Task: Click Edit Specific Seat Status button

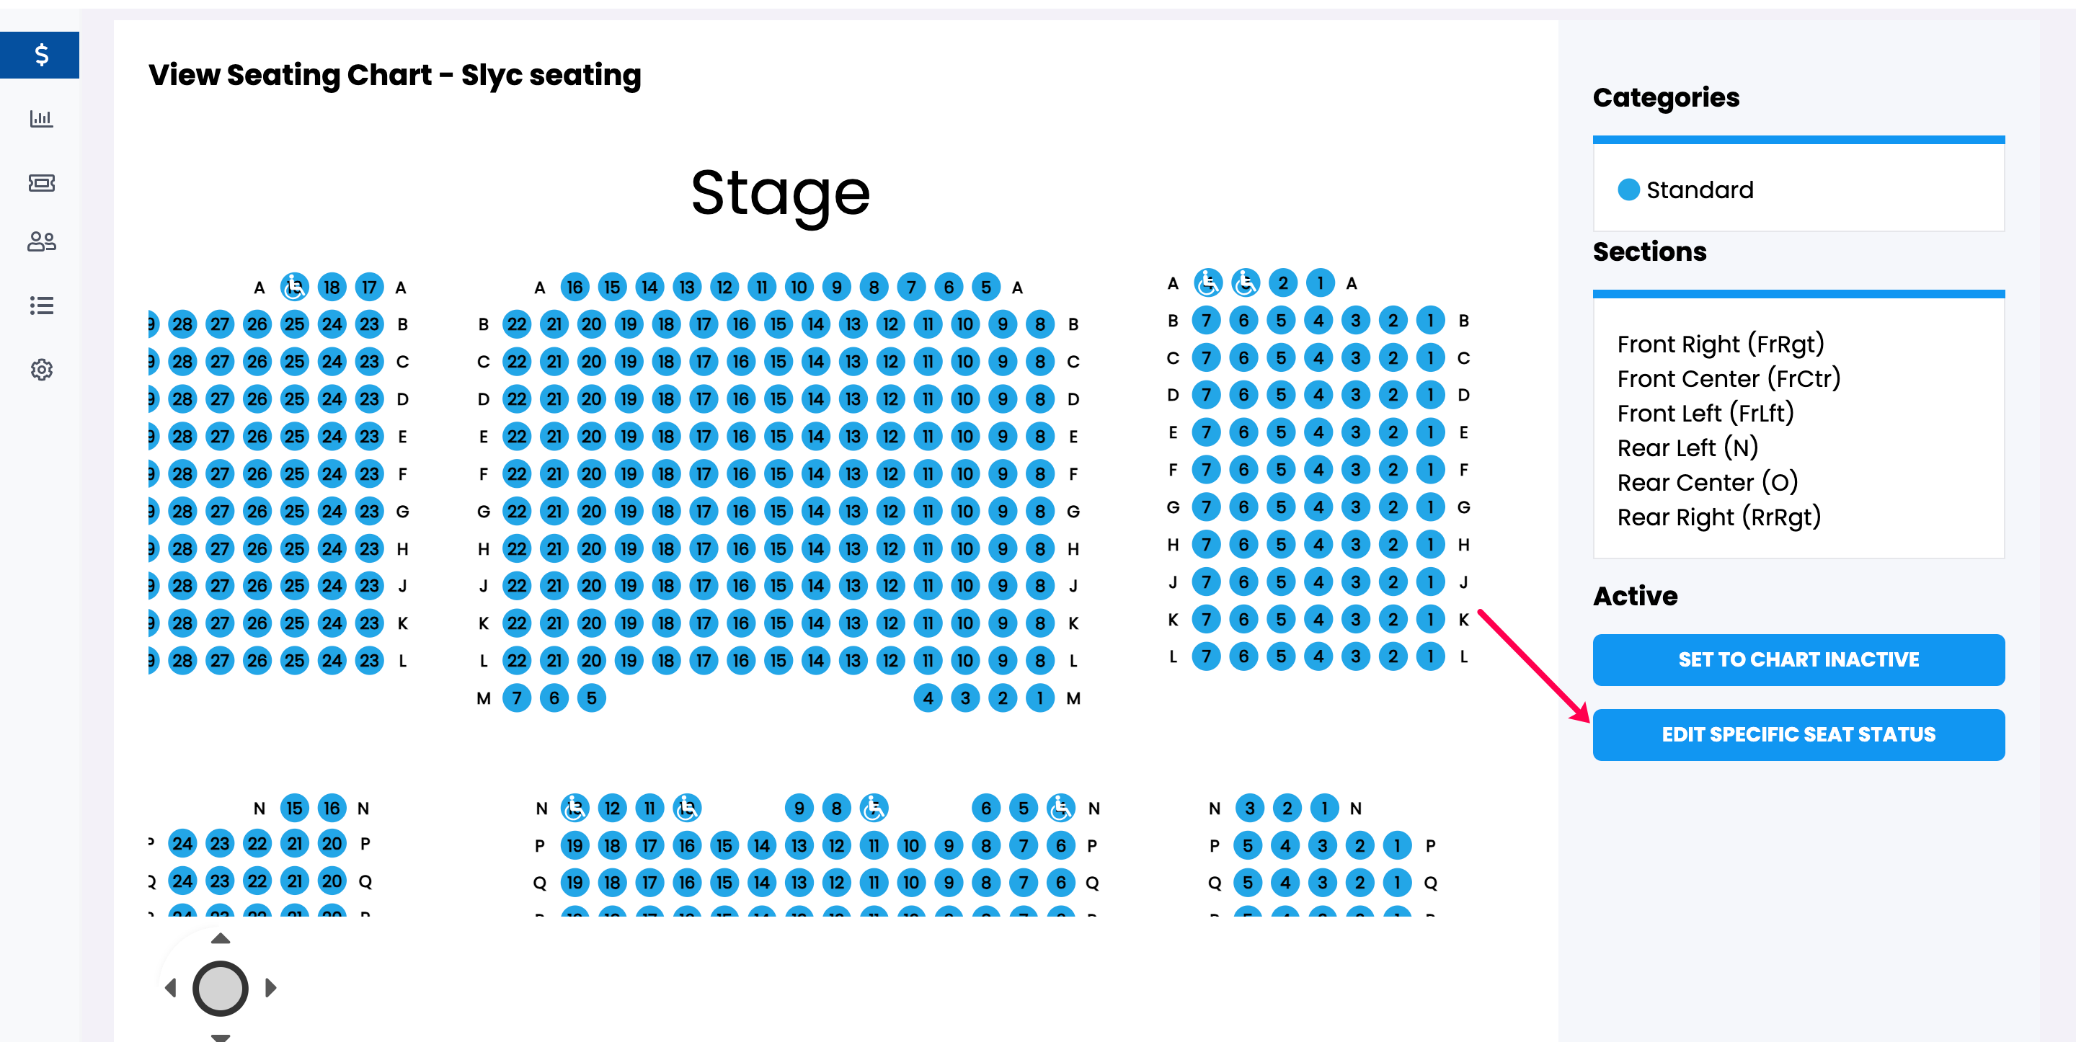Action: 1798,734
